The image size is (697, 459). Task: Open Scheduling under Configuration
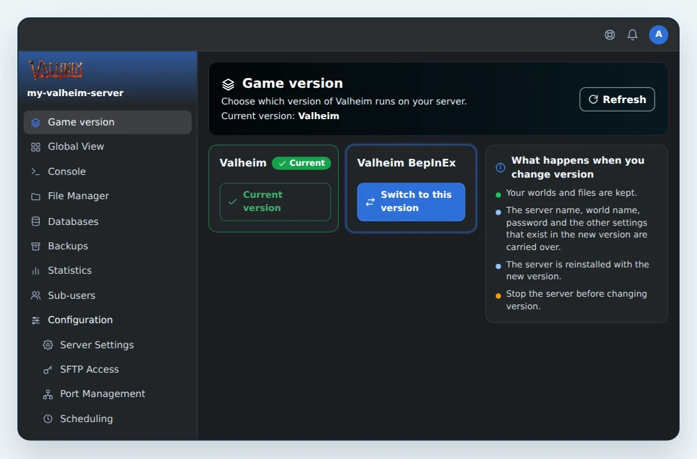point(114,419)
